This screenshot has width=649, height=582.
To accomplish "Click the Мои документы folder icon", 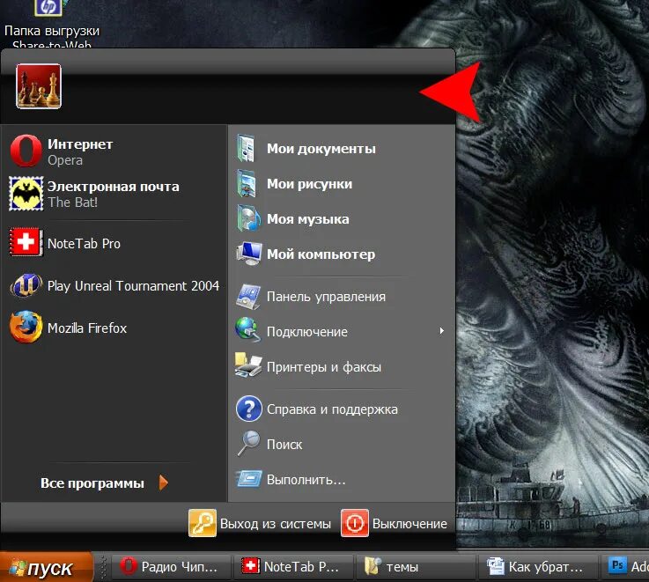I will click(x=247, y=148).
